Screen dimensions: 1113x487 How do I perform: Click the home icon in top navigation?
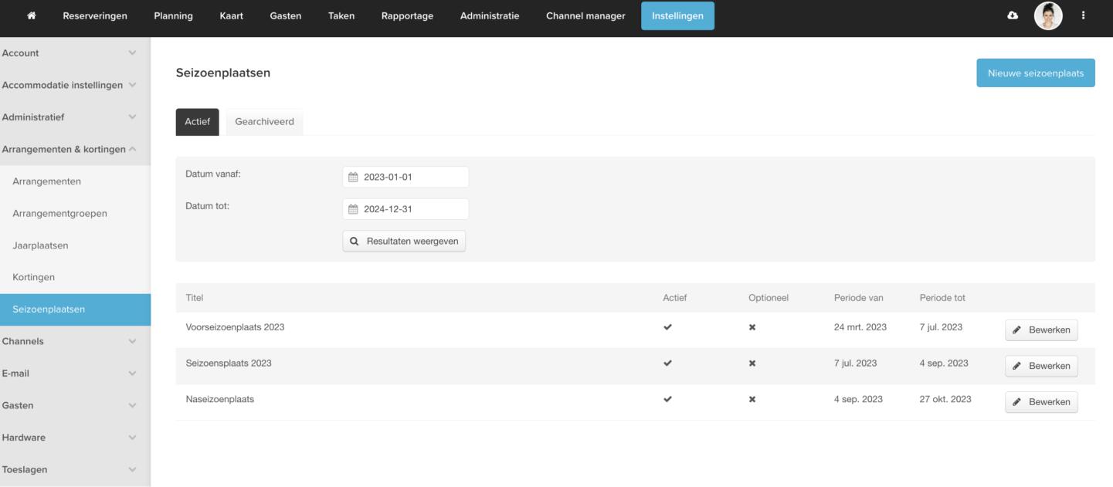pyautogui.click(x=31, y=16)
